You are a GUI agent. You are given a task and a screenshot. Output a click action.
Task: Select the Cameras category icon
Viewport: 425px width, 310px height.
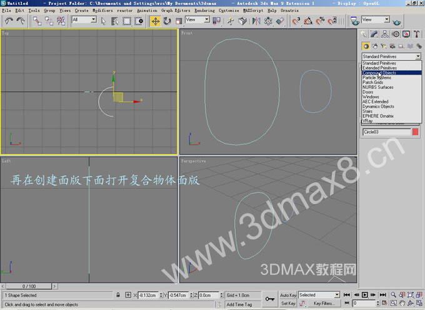tap(392, 46)
